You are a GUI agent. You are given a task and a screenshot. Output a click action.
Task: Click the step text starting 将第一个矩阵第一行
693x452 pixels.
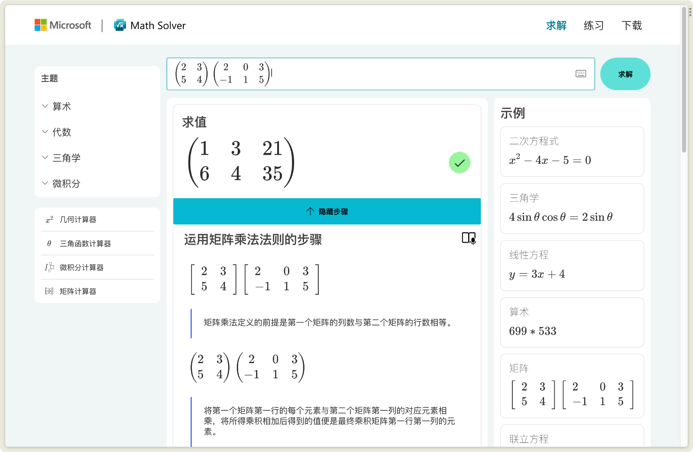(x=330, y=421)
